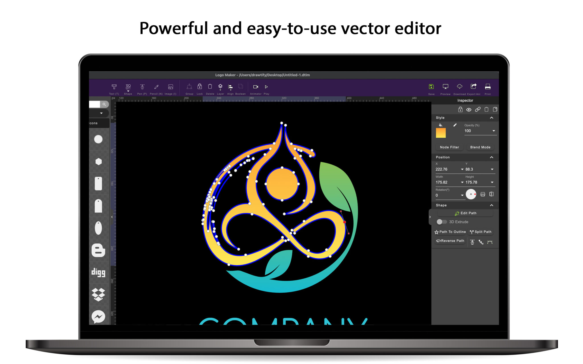Toggle lock icon in Inspector panel
Image resolution: width=583 pixels, height=364 pixels.
pos(460,109)
